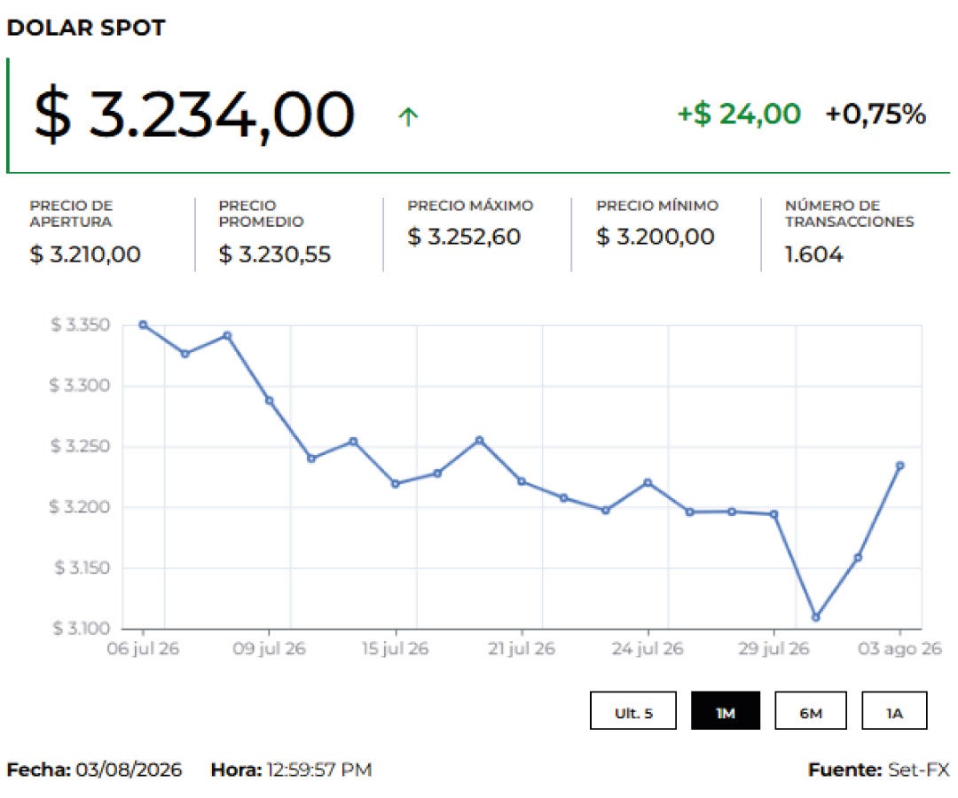Click the green up arrow icon
The height and width of the screenshot is (798, 958).
[x=408, y=116]
